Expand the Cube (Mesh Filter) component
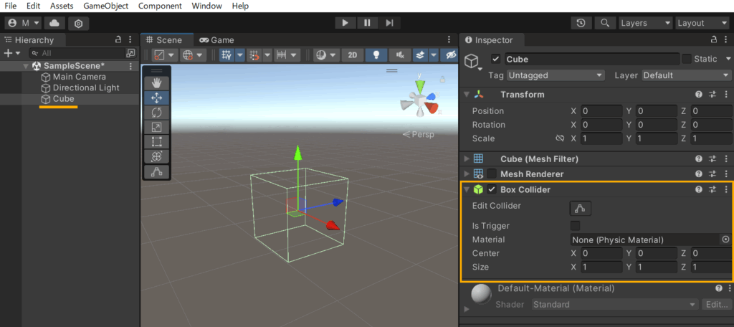The height and width of the screenshot is (327, 734). 466,159
